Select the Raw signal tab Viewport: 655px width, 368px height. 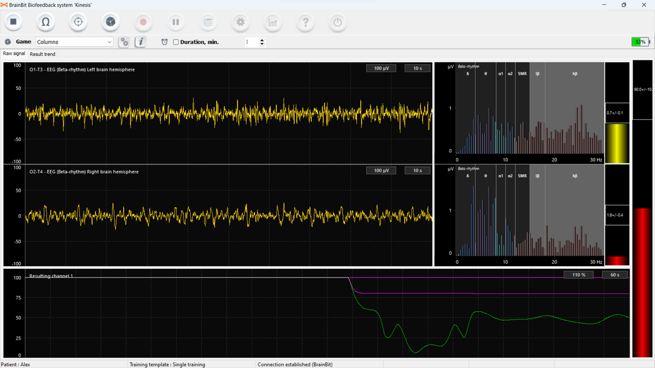tap(14, 53)
